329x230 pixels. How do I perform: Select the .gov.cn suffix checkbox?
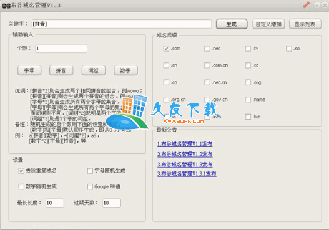[207, 100]
